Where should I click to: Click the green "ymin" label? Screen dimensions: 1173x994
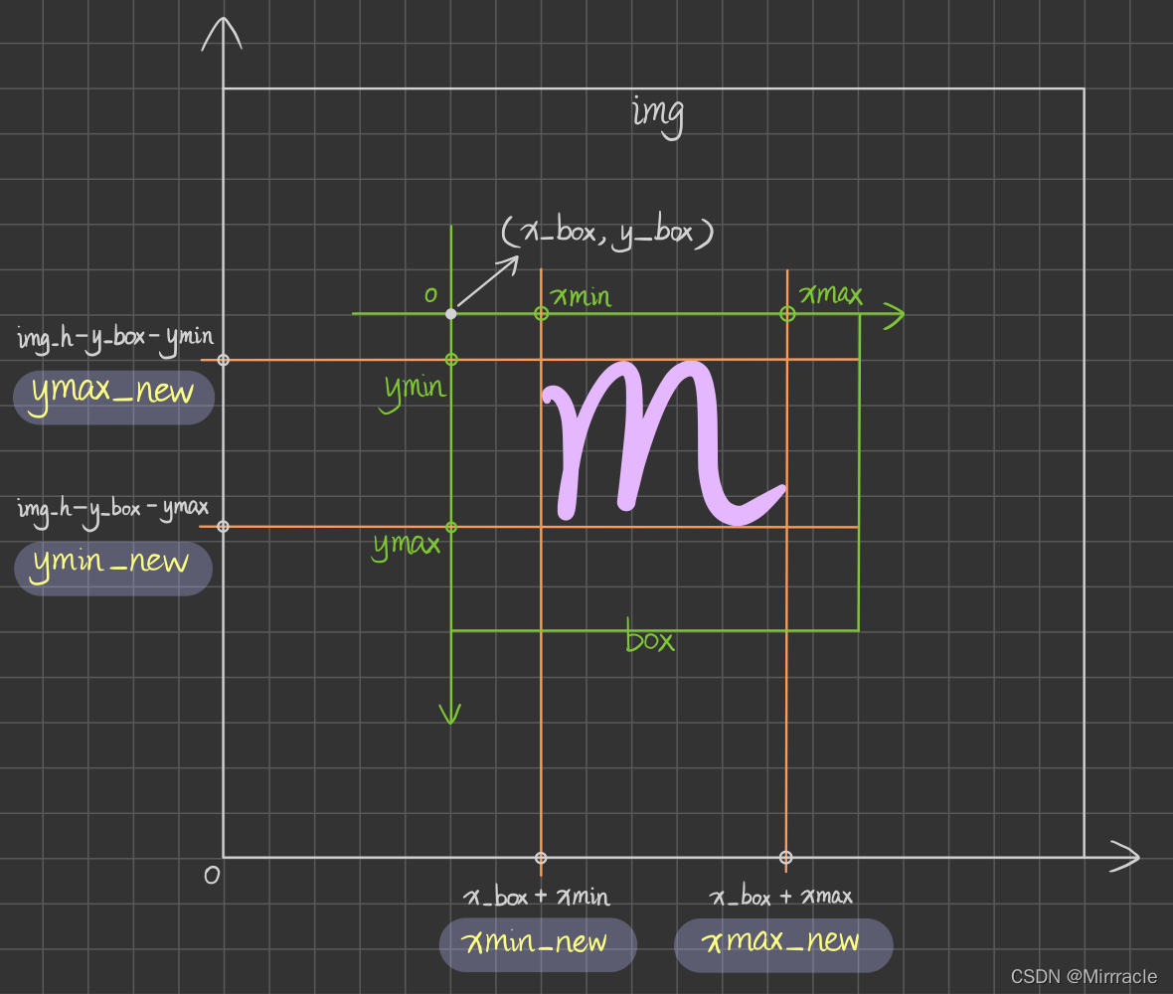tap(415, 392)
